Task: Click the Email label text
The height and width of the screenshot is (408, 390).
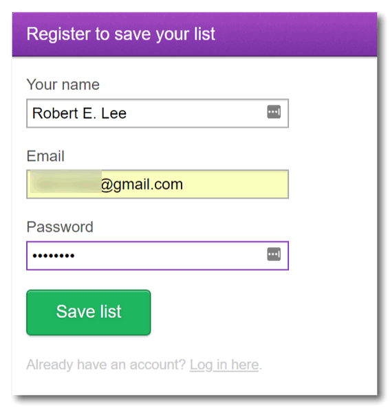Action: coord(45,156)
